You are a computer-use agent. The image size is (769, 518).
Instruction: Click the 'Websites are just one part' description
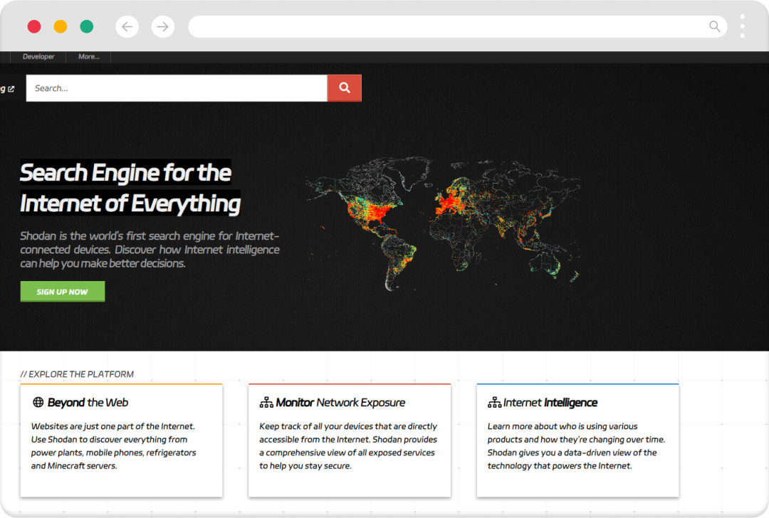(x=114, y=446)
